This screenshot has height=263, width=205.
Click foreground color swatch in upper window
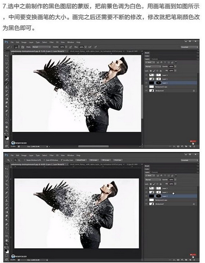point(6,137)
